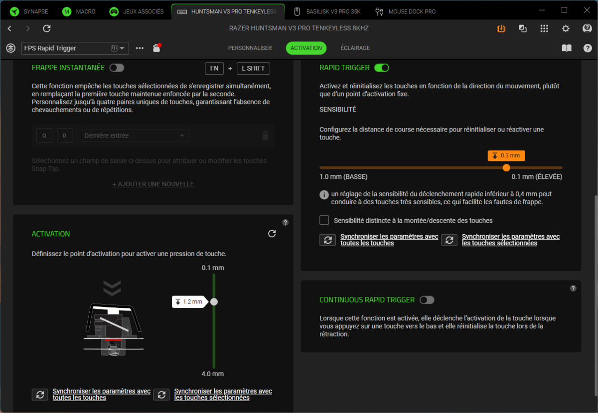Screen dimensions: 598x413
Task: Disable the RAPID TRIGGER toggle
Action: click(x=382, y=68)
